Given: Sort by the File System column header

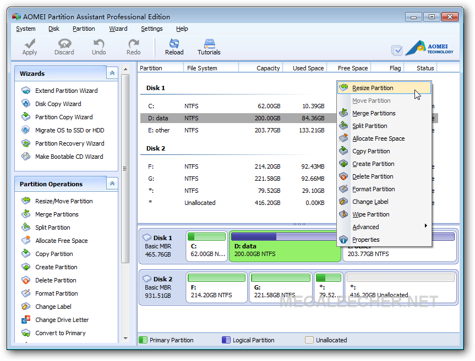Looking at the screenshot, I should 211,68.
